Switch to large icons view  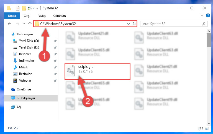(x=207, y=128)
